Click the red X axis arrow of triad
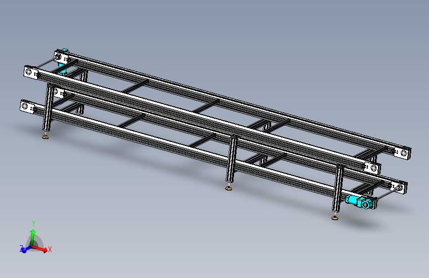 [40, 249]
